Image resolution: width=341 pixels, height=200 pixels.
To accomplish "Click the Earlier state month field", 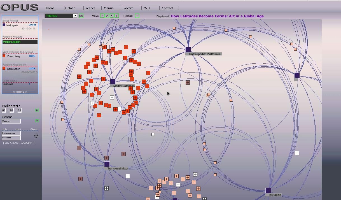I will click(x=12, y=110).
